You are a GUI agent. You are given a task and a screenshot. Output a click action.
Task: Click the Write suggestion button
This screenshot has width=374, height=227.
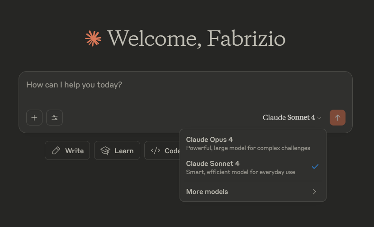click(67, 150)
